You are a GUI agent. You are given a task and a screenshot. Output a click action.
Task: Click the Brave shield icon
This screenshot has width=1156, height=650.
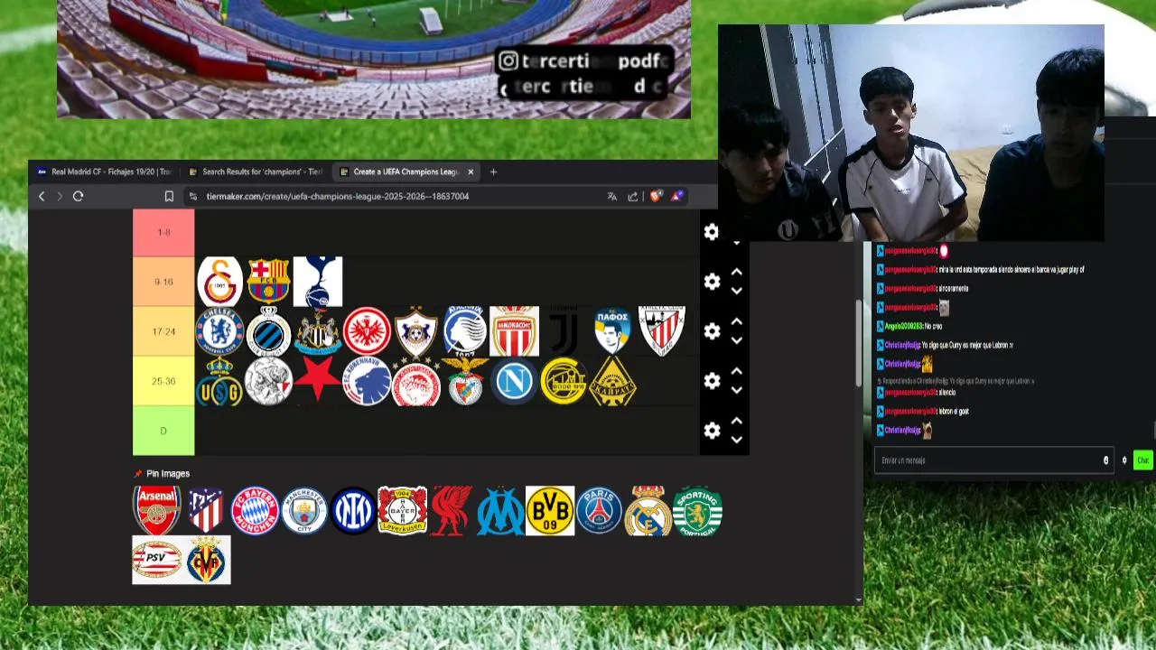pyautogui.click(x=657, y=196)
